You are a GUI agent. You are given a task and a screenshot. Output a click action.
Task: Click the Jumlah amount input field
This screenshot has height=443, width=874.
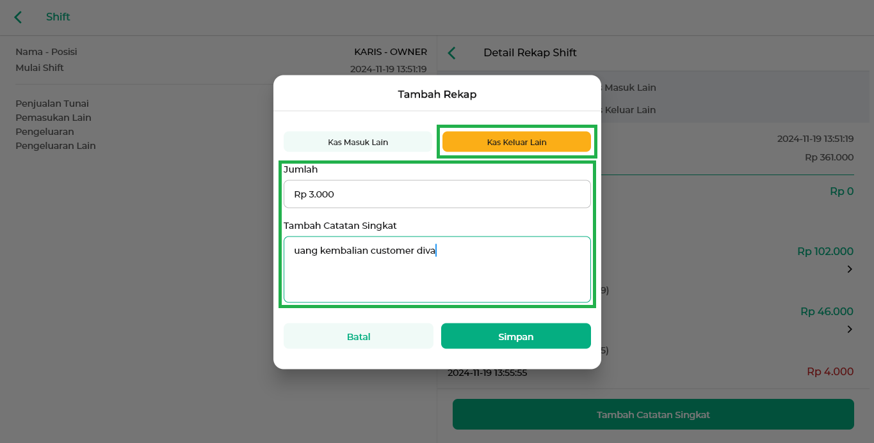point(437,194)
